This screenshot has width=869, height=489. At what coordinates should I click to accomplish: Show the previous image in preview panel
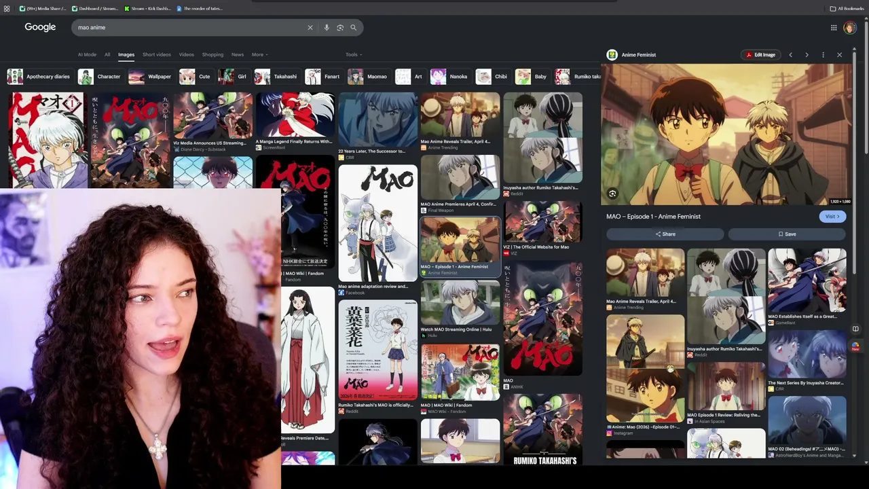tap(790, 55)
